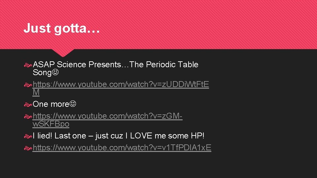
Task: Click the One more text
Action: 51,104
